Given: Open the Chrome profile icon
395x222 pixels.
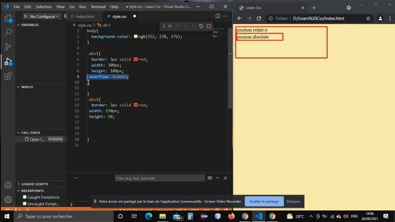Looking at the screenshot, I should pyautogui.click(x=380, y=18).
